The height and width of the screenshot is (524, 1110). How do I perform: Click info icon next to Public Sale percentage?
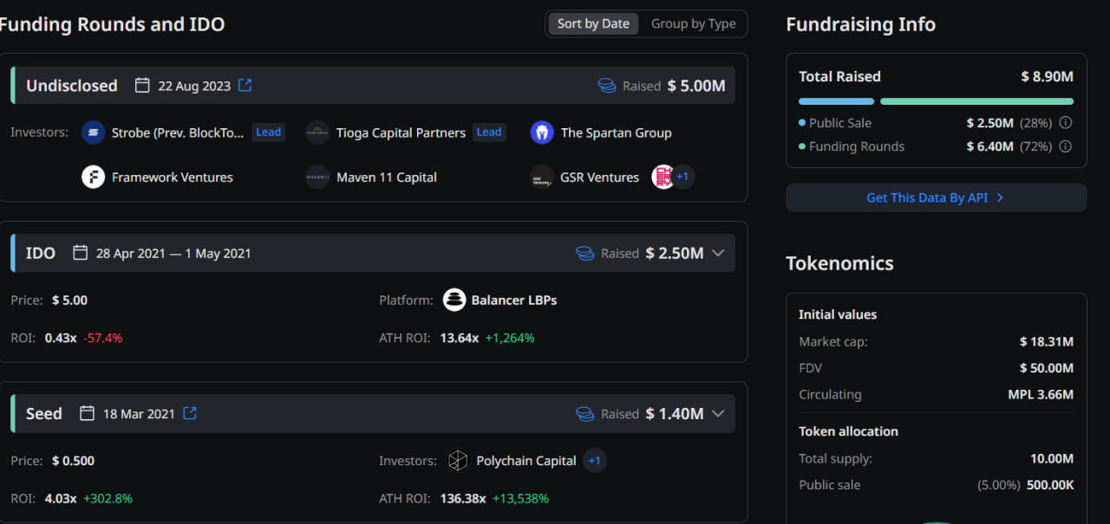[x=1066, y=123]
